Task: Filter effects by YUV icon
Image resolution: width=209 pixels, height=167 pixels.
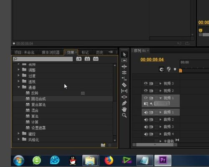Action: (96, 59)
